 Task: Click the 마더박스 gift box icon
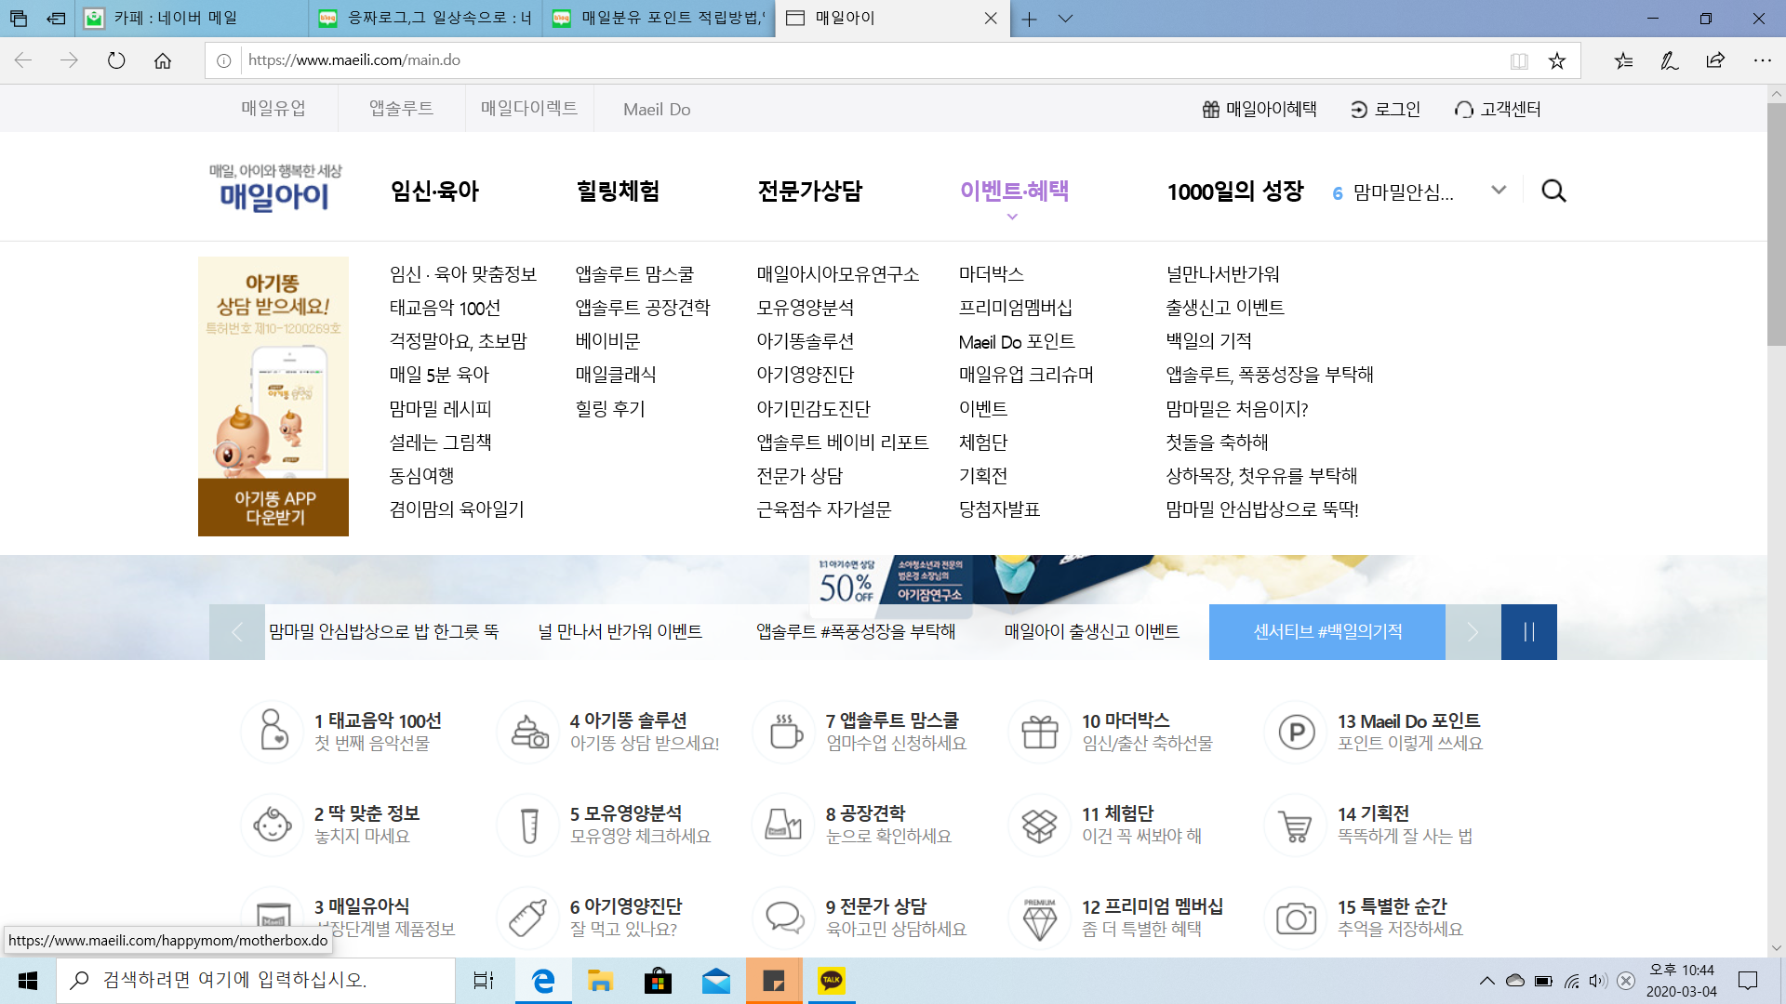click(x=1040, y=731)
